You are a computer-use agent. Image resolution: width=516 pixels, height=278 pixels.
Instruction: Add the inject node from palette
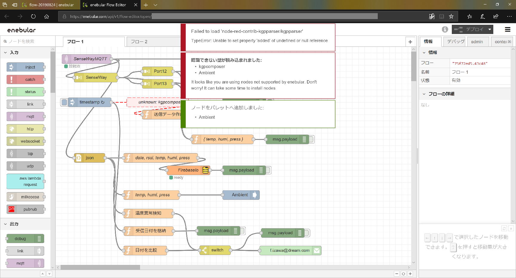point(26,67)
